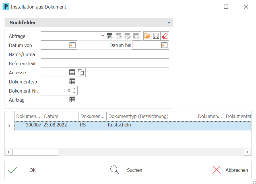This screenshot has width=256, height=184.
Task: Focus the Name/Firma input field
Action: pos(105,54)
